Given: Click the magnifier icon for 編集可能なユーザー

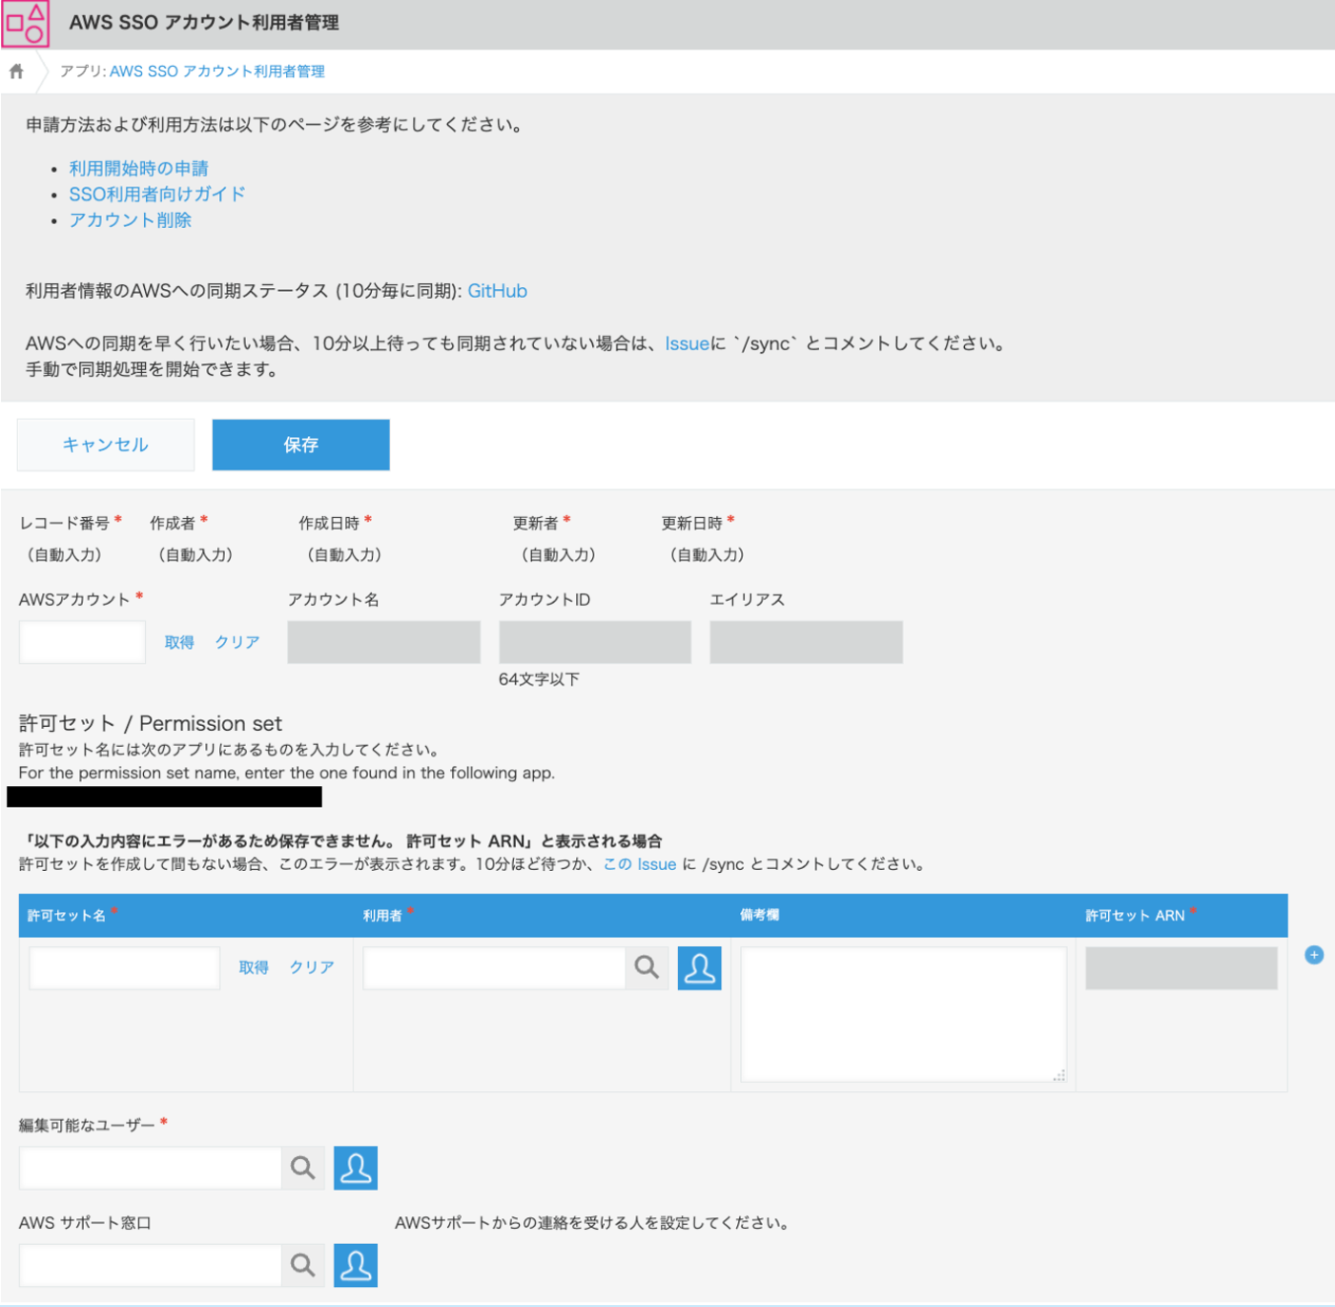Looking at the screenshot, I should 303,1168.
